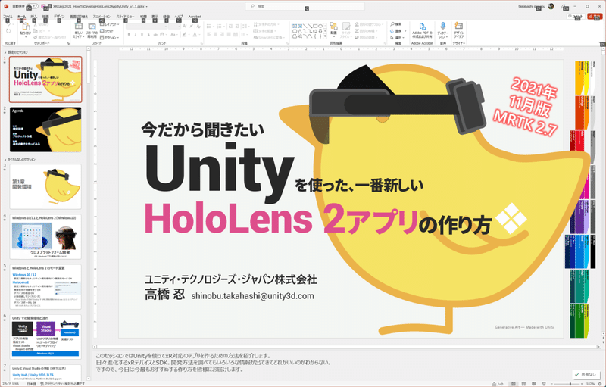Click the Bullets list icon
This screenshot has width=606, height=387.
[208, 27]
